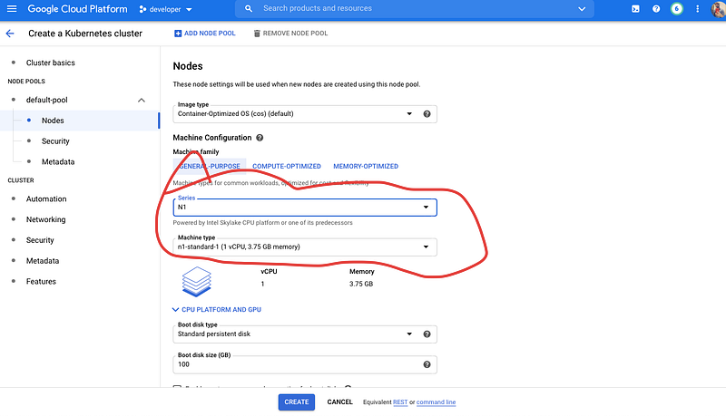This screenshot has height=416, width=726.
Task: Open Features cluster settings
Action: 41,282
